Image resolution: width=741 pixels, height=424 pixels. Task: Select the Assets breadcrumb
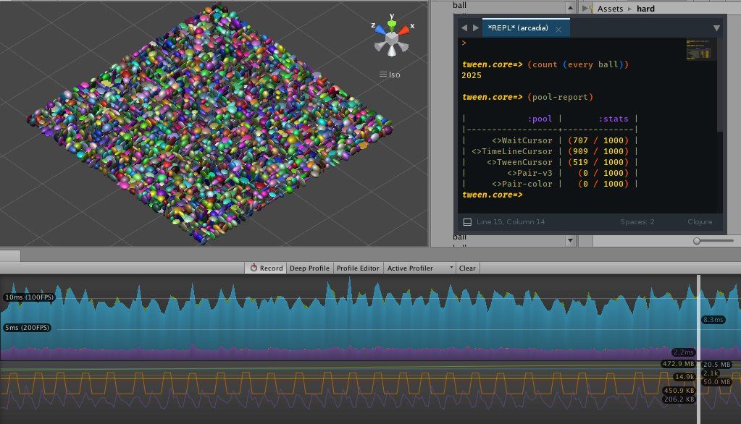pos(610,9)
